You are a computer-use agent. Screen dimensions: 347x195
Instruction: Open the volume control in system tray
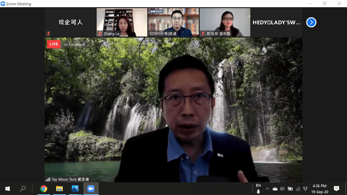(x=282, y=189)
